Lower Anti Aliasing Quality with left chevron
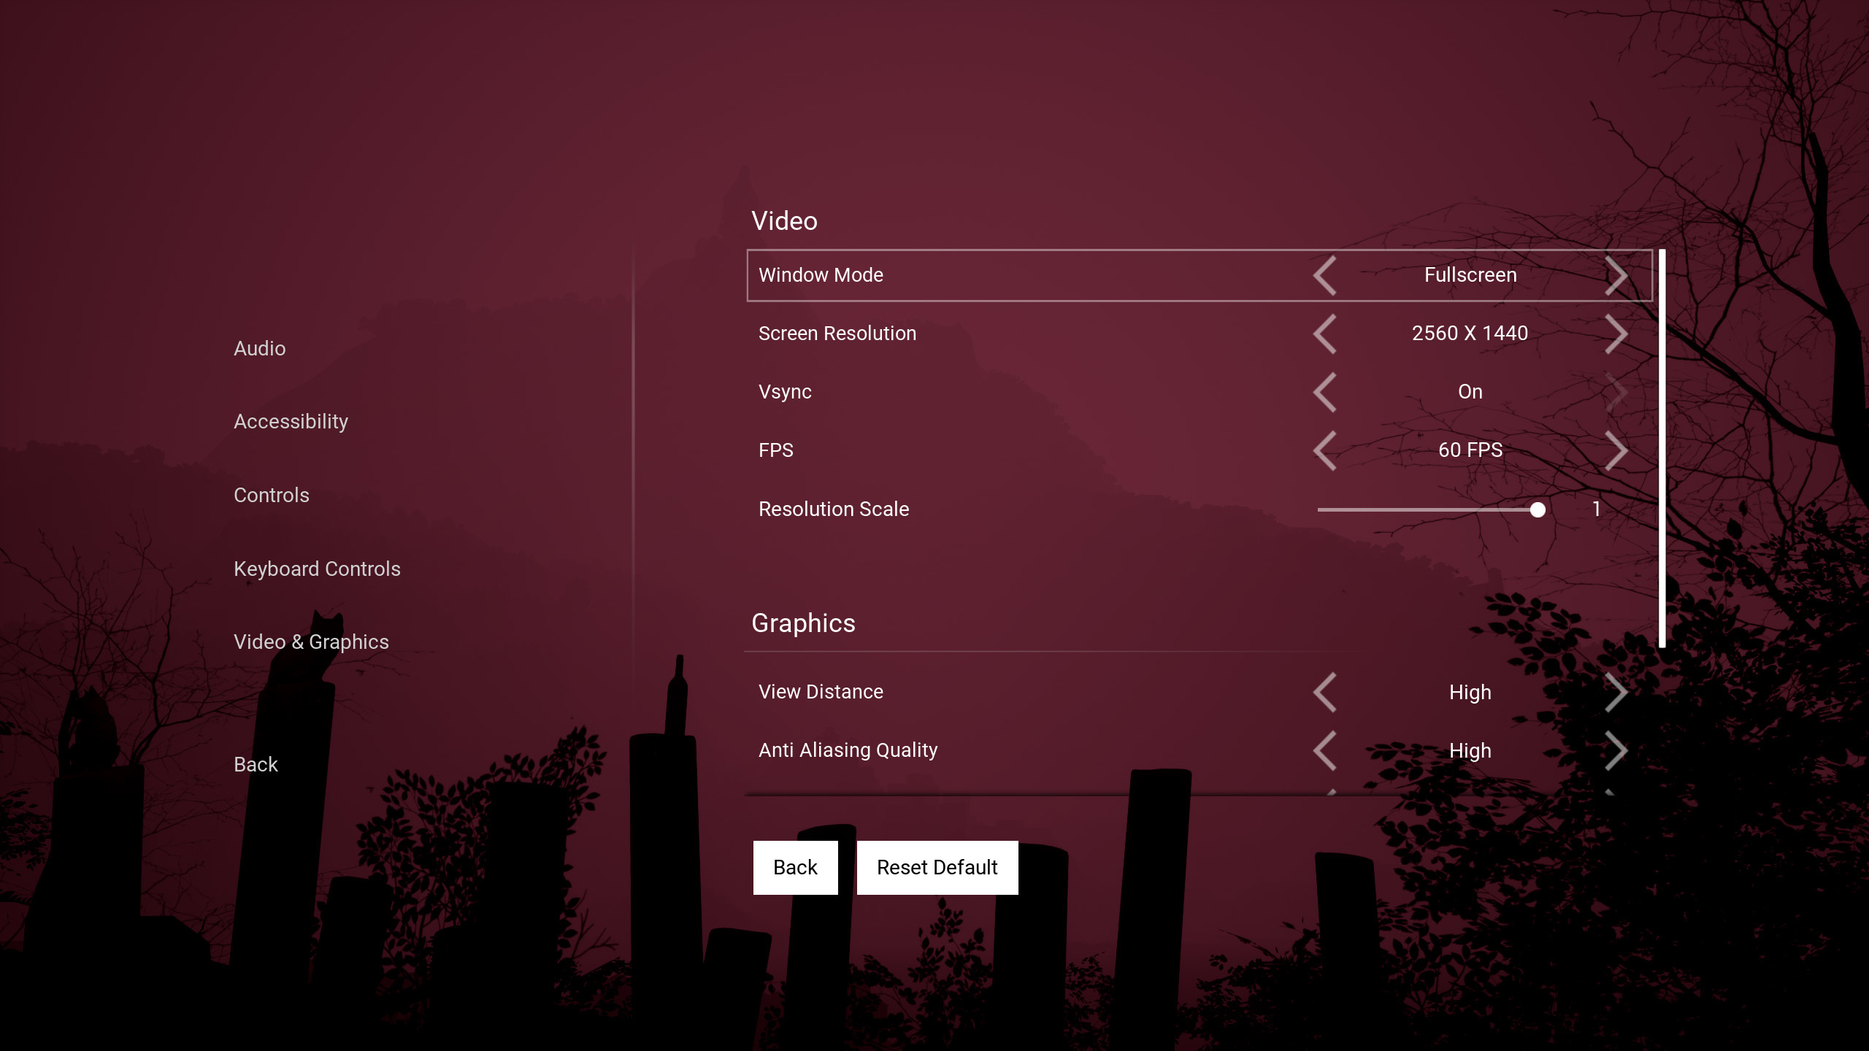The image size is (1869, 1051). pos(1324,750)
